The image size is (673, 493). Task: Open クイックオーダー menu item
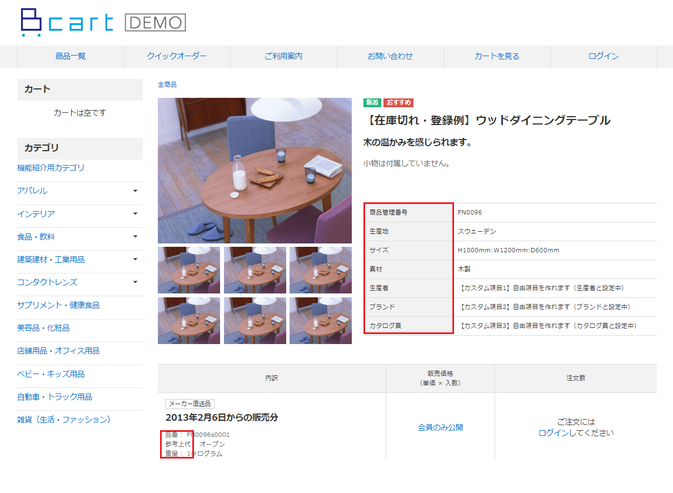pyautogui.click(x=177, y=56)
